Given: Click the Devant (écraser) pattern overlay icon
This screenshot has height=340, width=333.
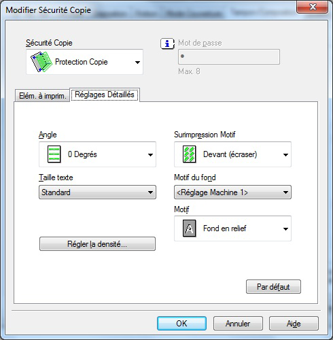Looking at the screenshot, I should coord(190,154).
